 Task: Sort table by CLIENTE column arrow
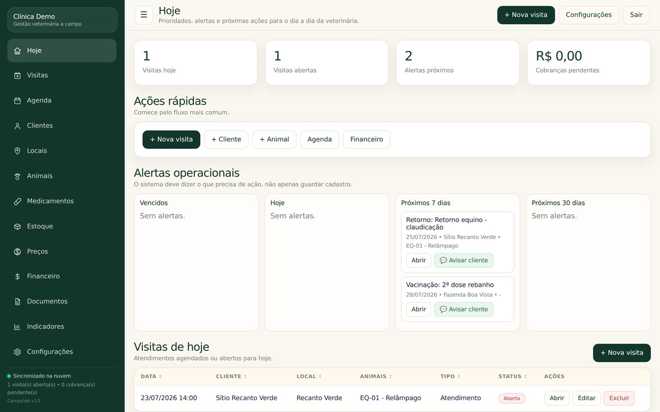[245, 376]
